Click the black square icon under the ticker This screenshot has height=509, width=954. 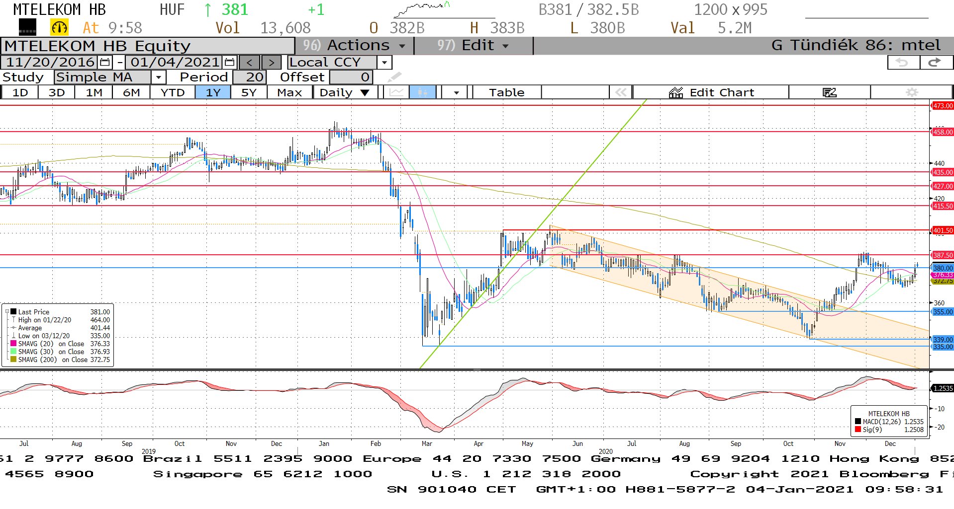click(x=27, y=27)
